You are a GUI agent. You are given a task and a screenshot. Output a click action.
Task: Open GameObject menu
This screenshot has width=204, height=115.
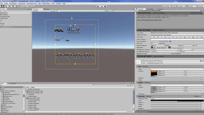tap(13, 4)
